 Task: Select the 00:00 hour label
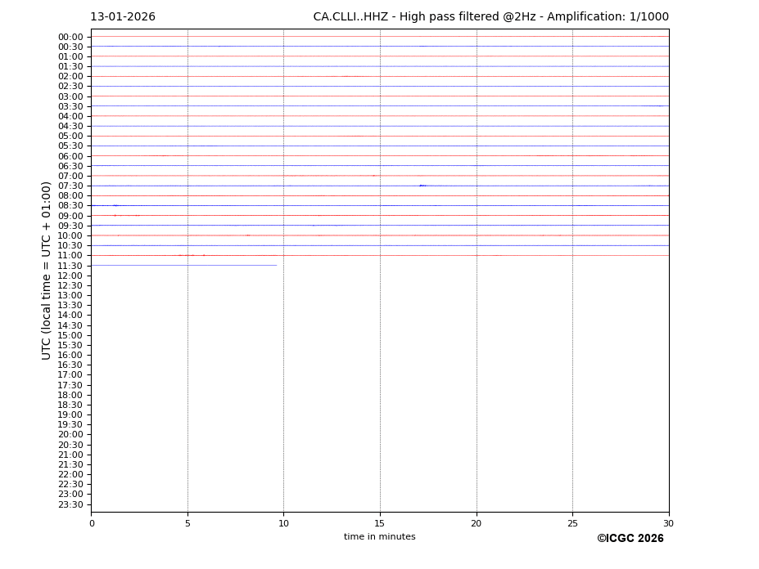coord(70,37)
